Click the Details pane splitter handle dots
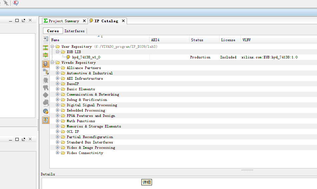The width and height of the screenshot is (317, 189). [247, 170]
